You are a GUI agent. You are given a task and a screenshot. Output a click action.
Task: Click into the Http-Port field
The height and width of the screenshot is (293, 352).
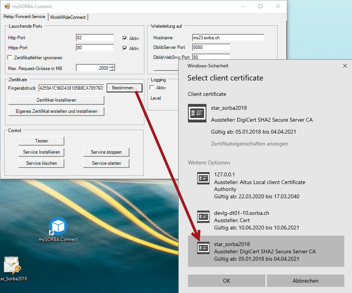[95, 38]
